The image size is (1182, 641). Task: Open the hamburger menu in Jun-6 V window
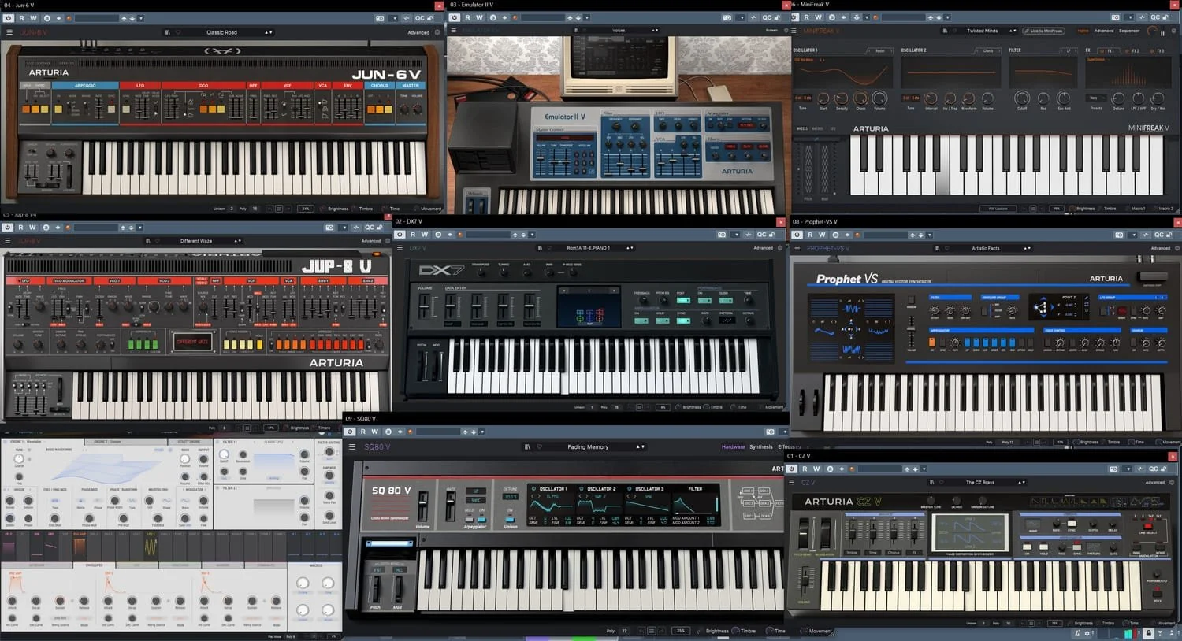(x=9, y=32)
